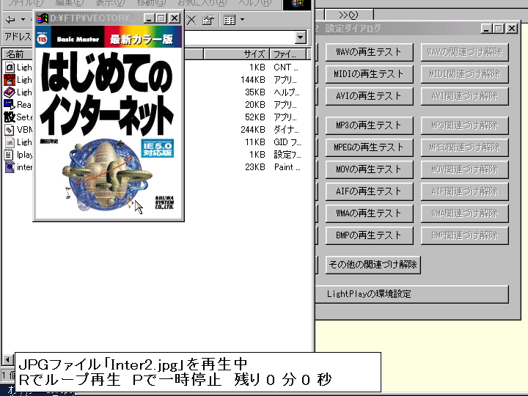Click WAVの関連づけ解除 button

[x=464, y=52]
